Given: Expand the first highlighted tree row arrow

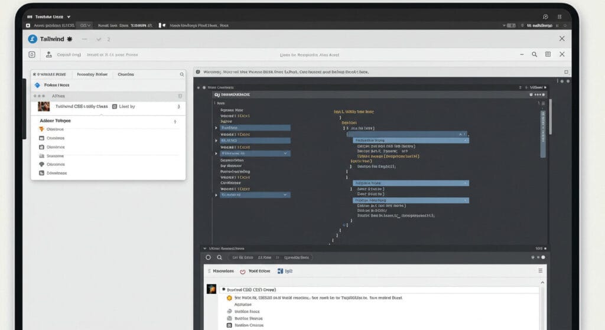Looking at the screenshot, I should 216,128.
